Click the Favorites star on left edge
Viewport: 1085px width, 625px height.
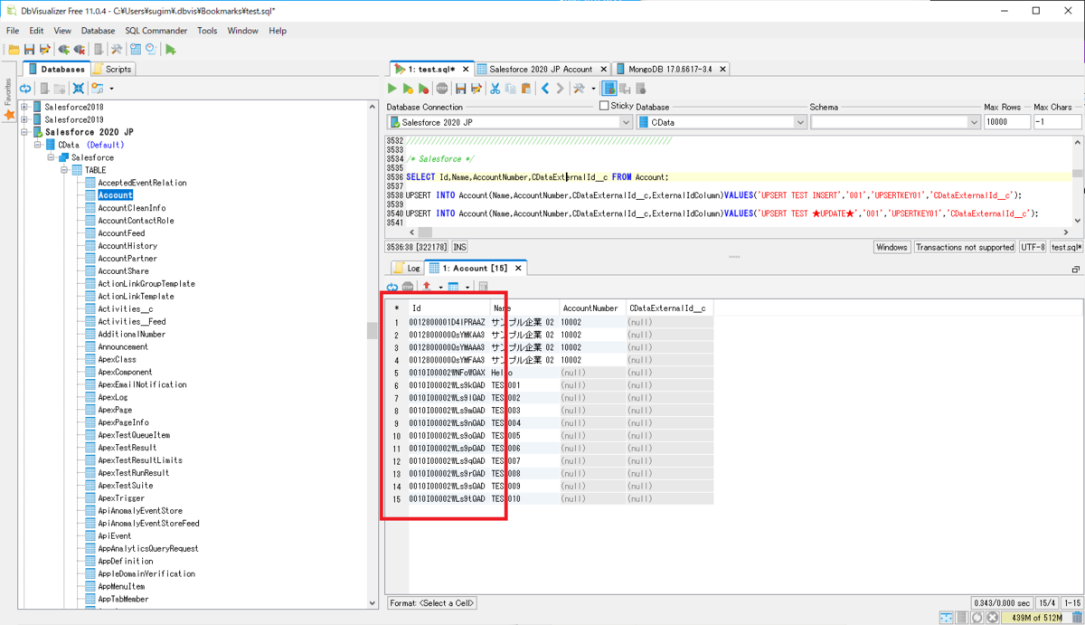click(x=9, y=115)
